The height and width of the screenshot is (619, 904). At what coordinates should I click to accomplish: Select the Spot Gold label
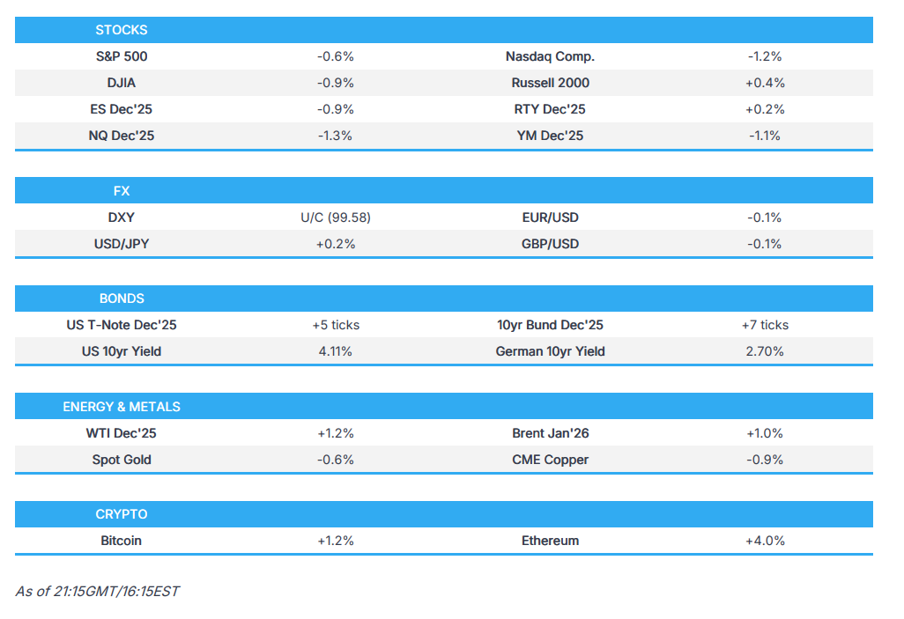122,460
